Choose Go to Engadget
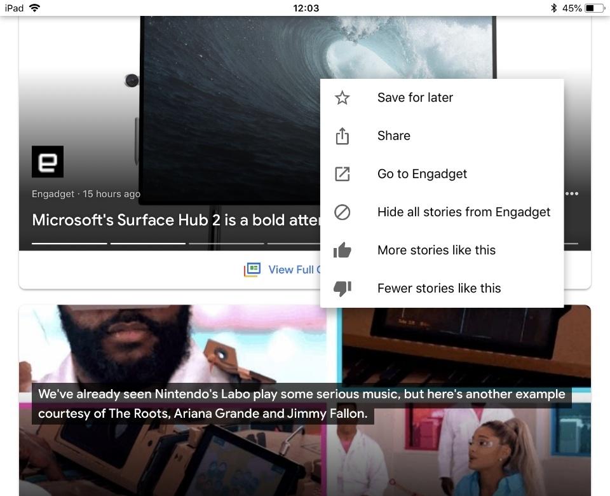The width and height of the screenshot is (610, 496). 442,174
